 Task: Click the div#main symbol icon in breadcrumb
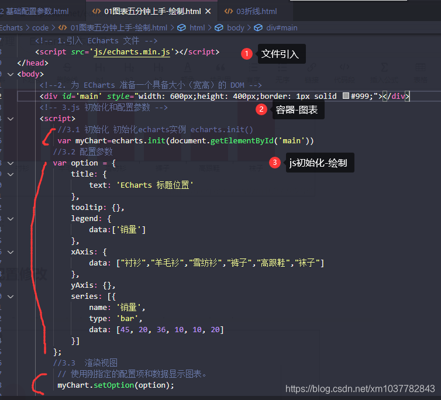[258, 28]
